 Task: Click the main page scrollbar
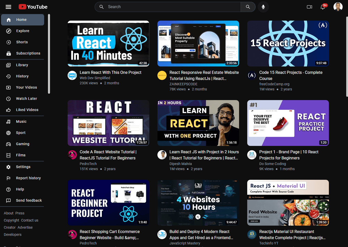pos(347,57)
